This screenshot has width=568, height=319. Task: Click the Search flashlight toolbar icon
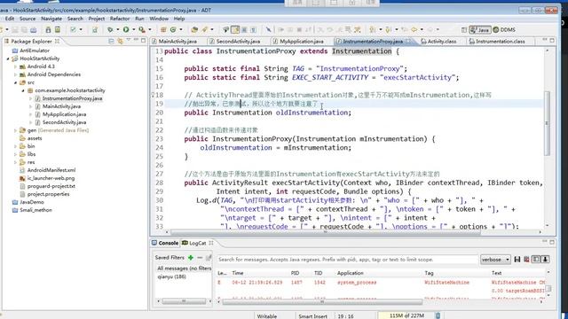coord(205,29)
